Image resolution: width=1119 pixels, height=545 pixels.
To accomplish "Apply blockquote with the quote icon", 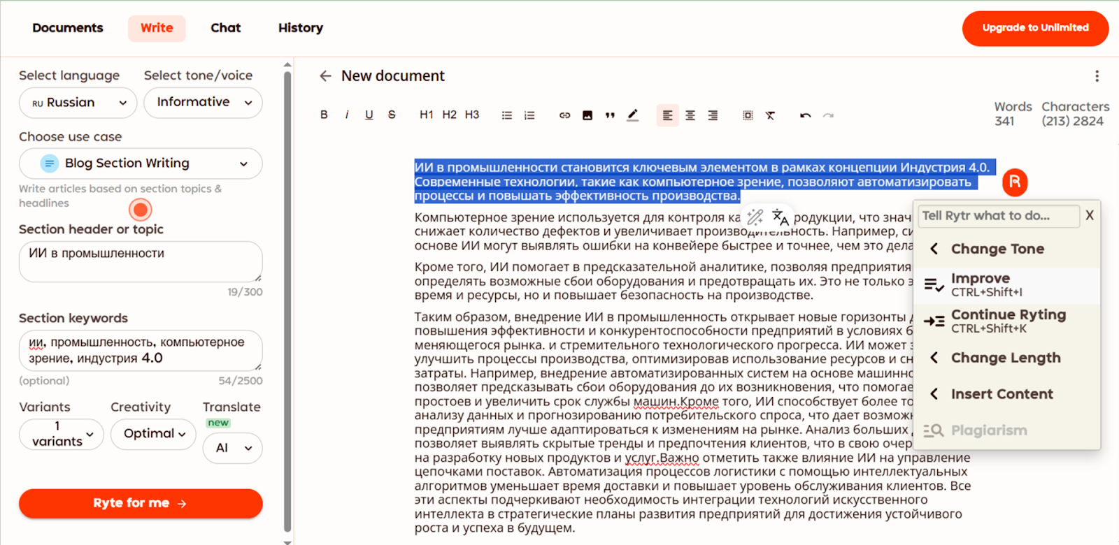I will pos(610,115).
